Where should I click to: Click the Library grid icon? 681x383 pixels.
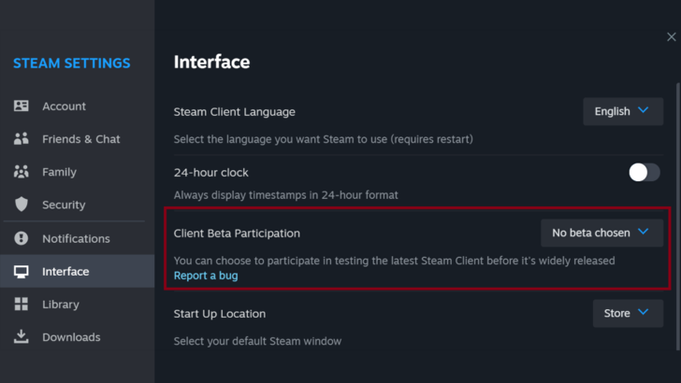[22, 305]
